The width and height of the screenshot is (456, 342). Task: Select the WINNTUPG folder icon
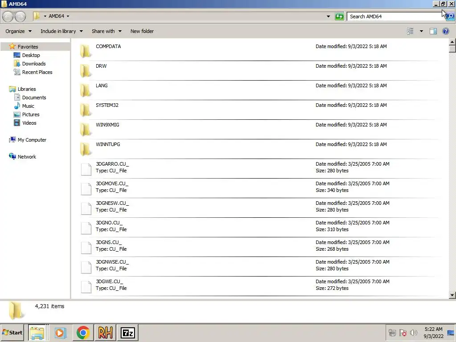coord(85,149)
